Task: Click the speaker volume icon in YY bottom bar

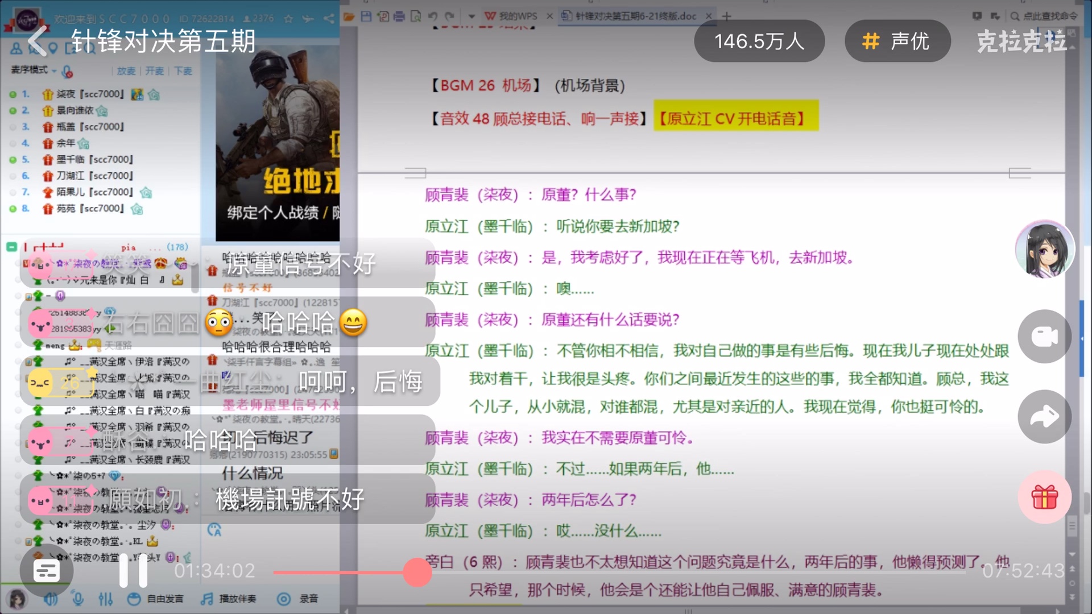Action: coord(52,599)
